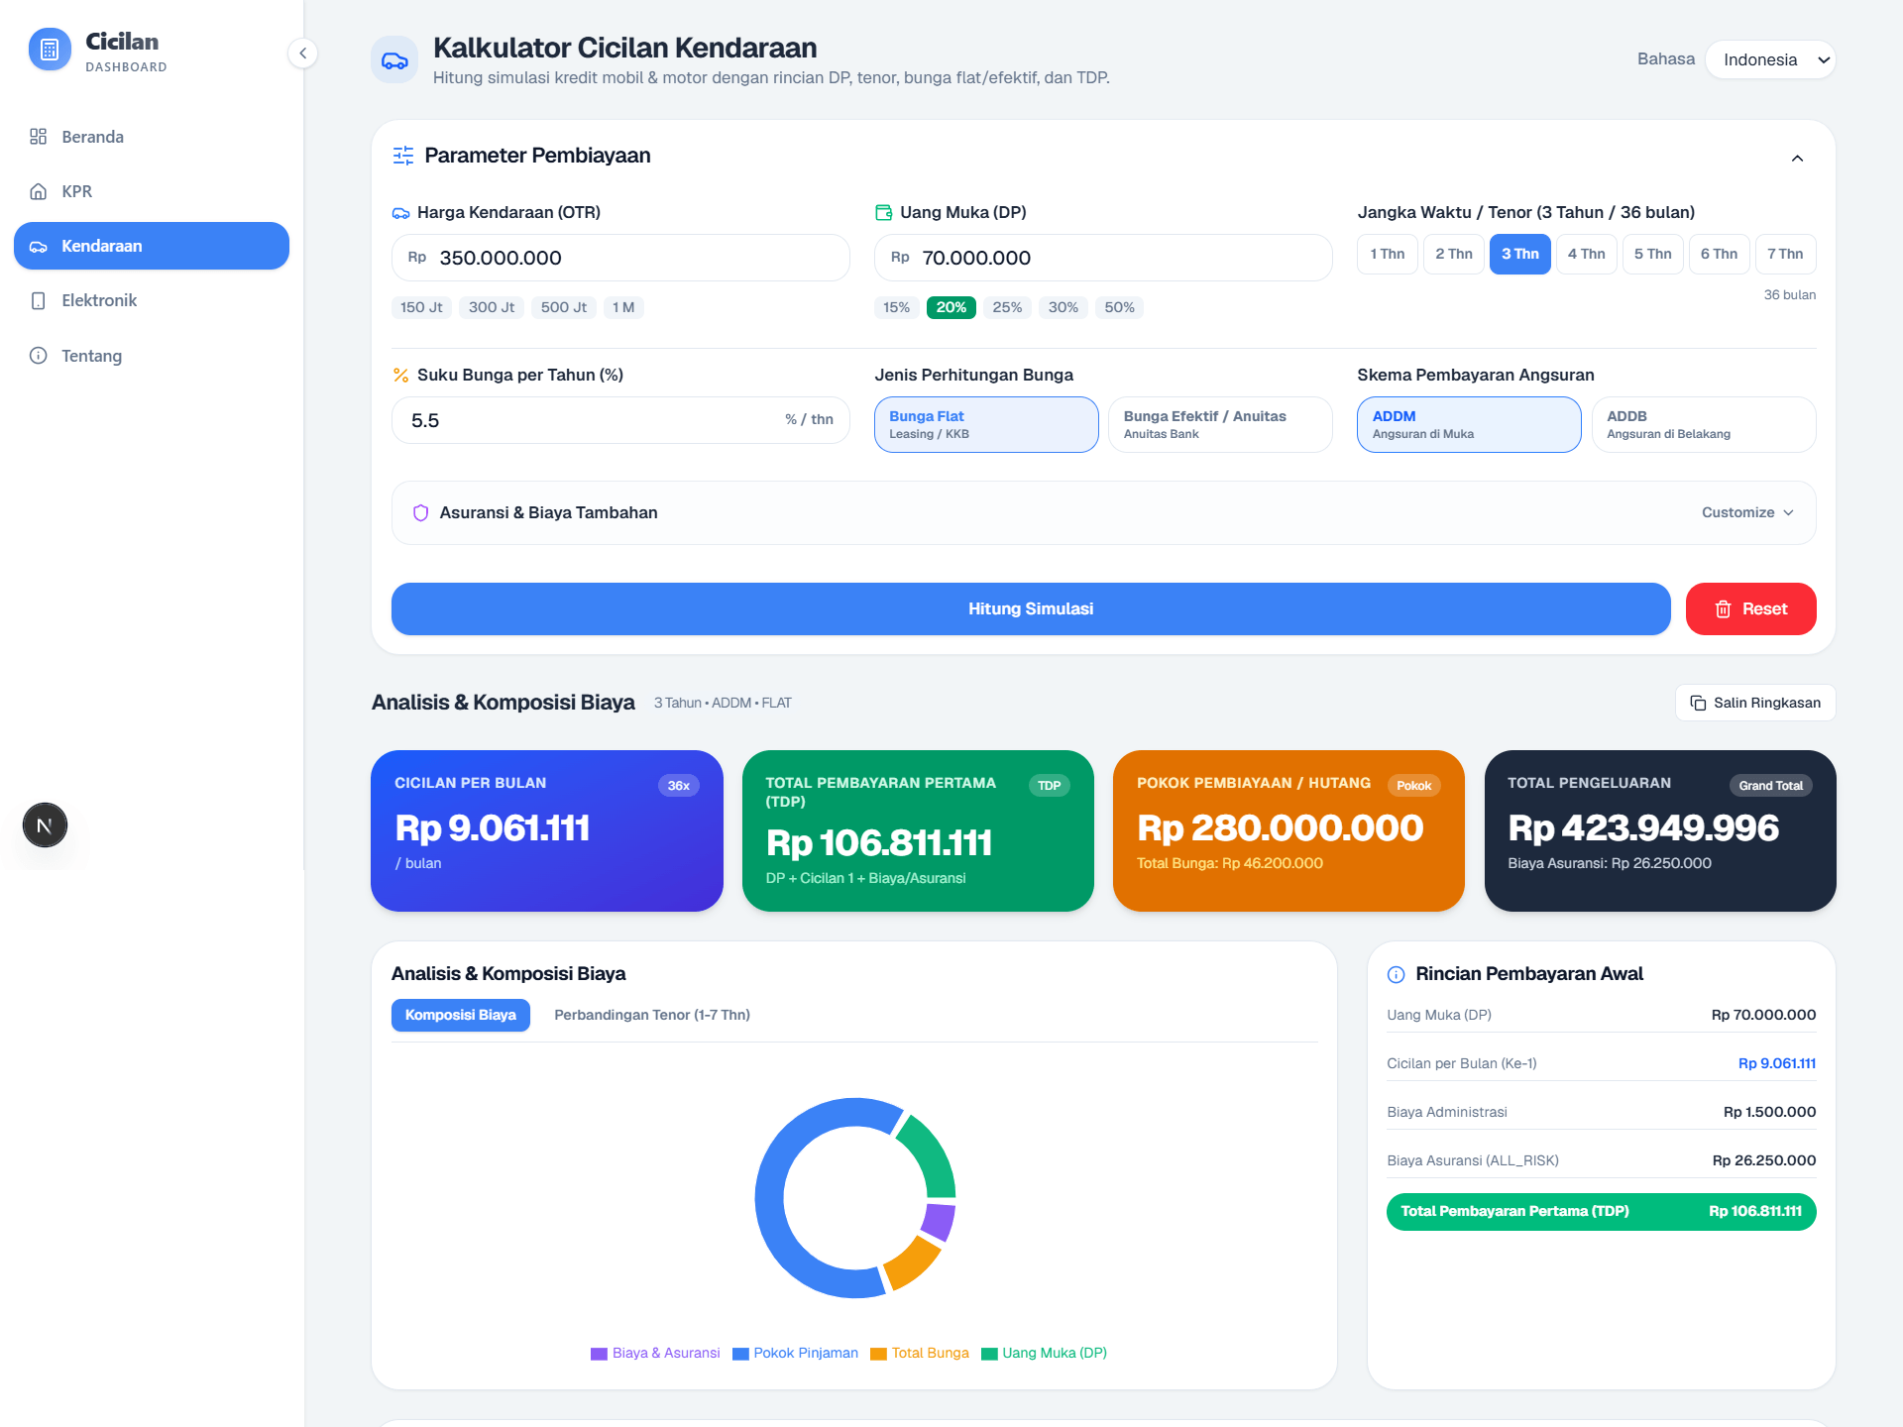The image size is (1903, 1427).
Task: Collapse the Parameter Pembiayaan panel chevron
Action: [x=1797, y=159]
